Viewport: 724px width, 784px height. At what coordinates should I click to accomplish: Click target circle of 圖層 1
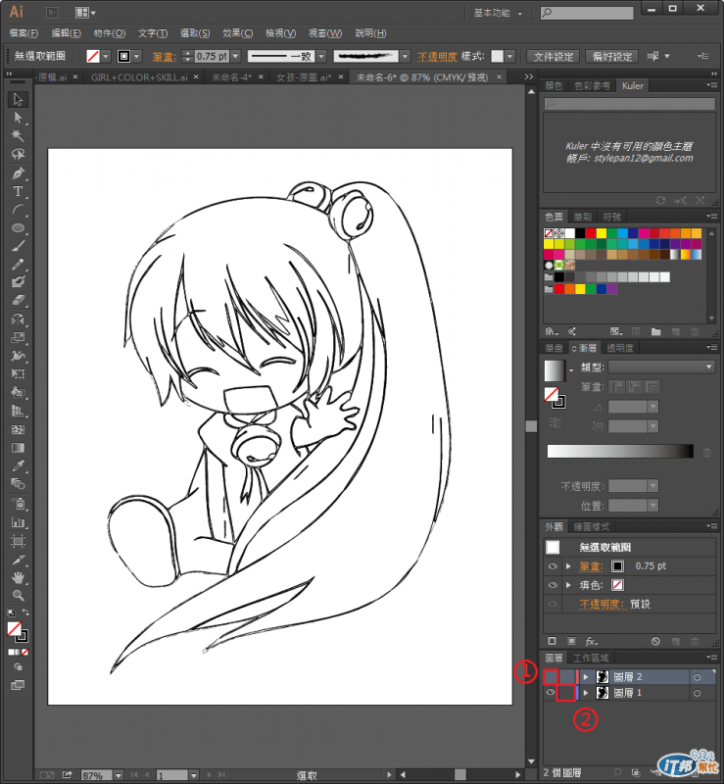[697, 693]
